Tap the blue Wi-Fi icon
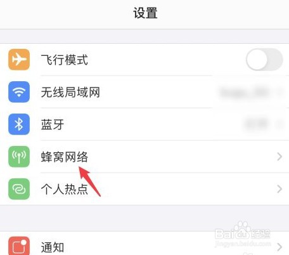The height and width of the screenshot is (255, 289). coord(19,92)
